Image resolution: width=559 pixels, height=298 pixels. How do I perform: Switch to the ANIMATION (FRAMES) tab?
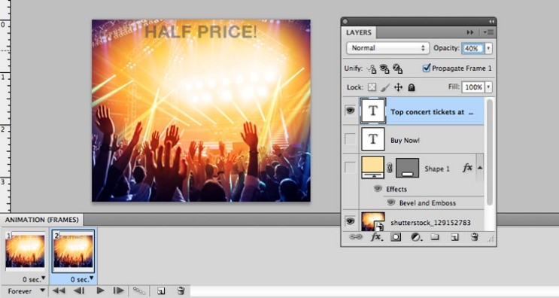[41, 220]
